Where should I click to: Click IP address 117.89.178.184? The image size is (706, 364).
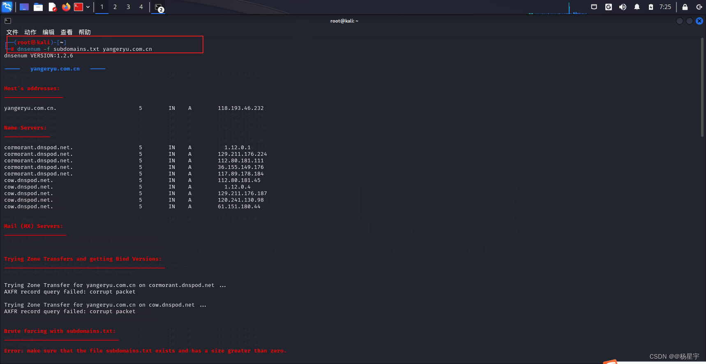click(241, 174)
